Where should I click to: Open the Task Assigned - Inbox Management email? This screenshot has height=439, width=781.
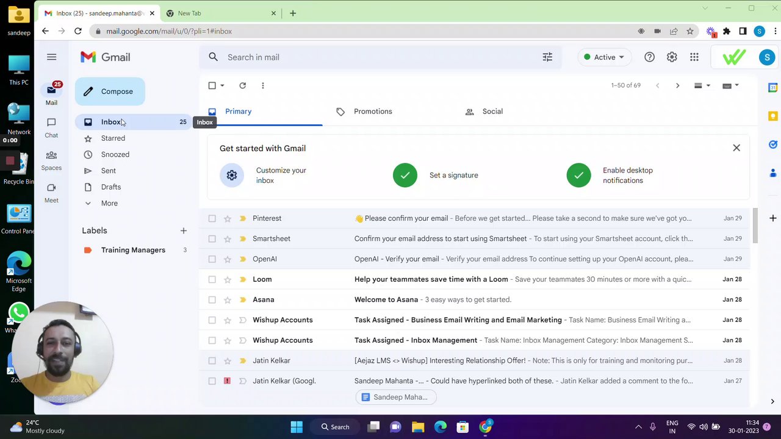tap(474, 340)
